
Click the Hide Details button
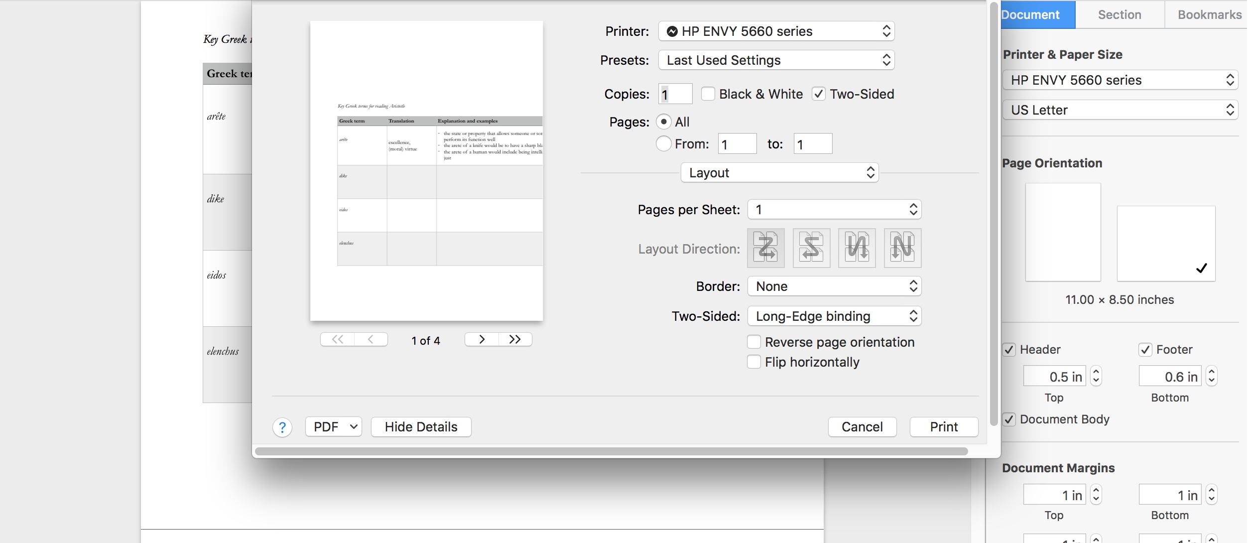point(421,427)
